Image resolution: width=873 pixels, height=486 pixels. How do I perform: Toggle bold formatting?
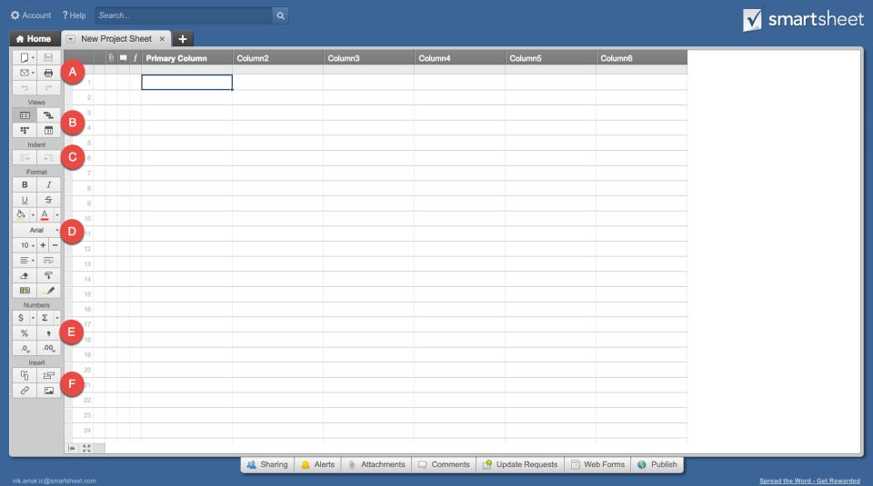coord(25,184)
